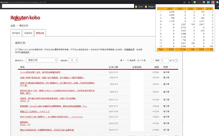Bookmark this page with the star icon
This screenshot has width=219, height=136.
tap(189, 2)
